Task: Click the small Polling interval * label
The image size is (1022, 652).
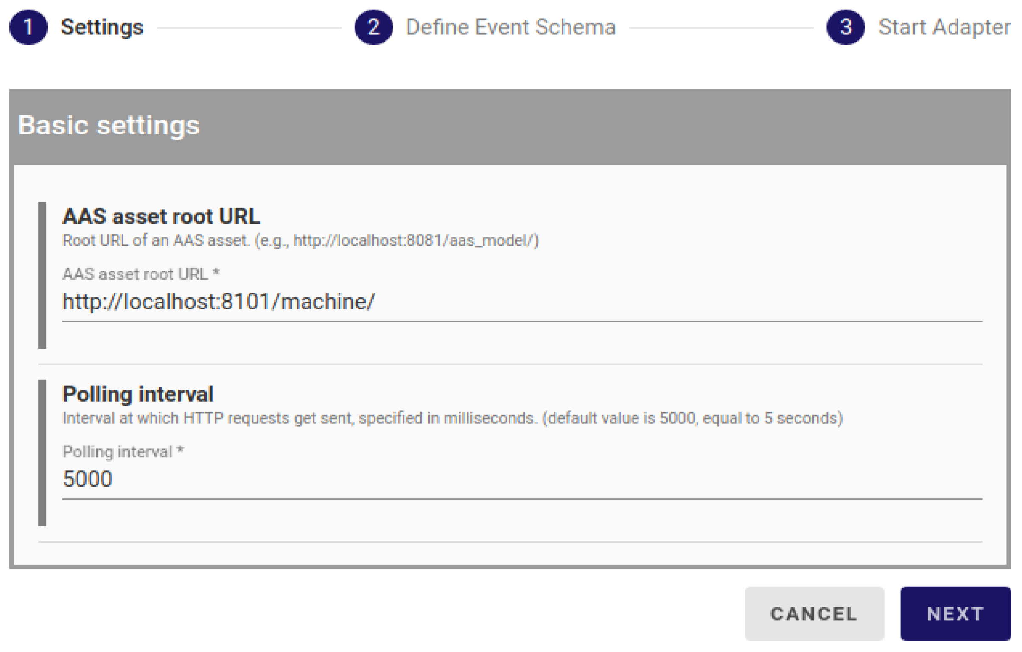Action: coord(123,452)
